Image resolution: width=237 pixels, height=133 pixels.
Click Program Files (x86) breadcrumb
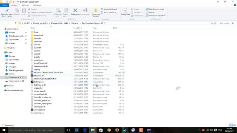[x=59, y=23]
